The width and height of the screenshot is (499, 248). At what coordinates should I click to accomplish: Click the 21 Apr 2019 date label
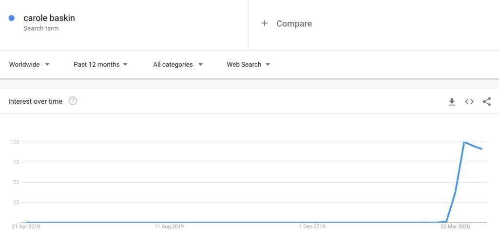click(x=26, y=227)
